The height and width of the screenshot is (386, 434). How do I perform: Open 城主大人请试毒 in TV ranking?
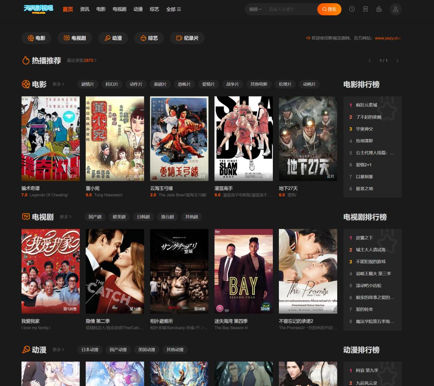click(x=371, y=250)
